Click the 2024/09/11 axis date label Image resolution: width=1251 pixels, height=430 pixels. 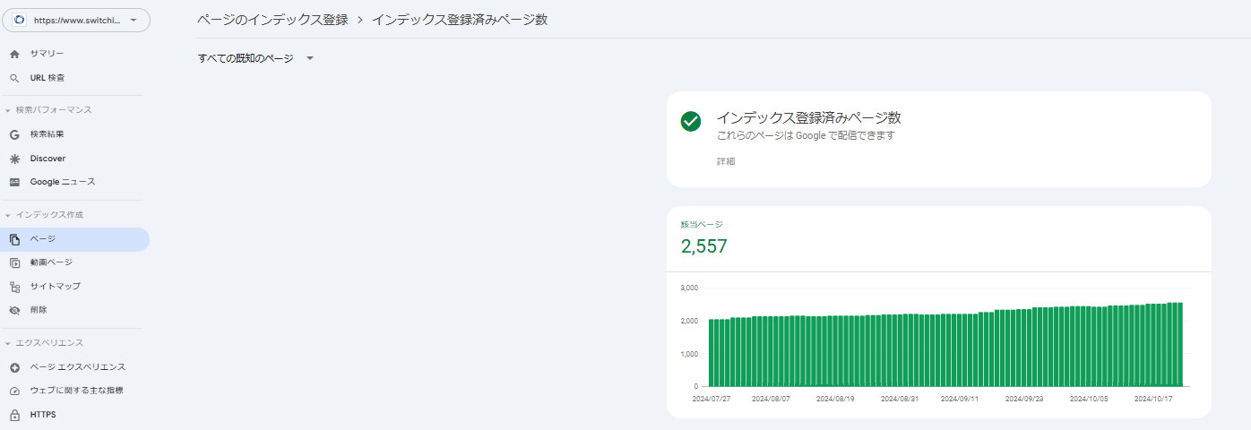pos(960,399)
